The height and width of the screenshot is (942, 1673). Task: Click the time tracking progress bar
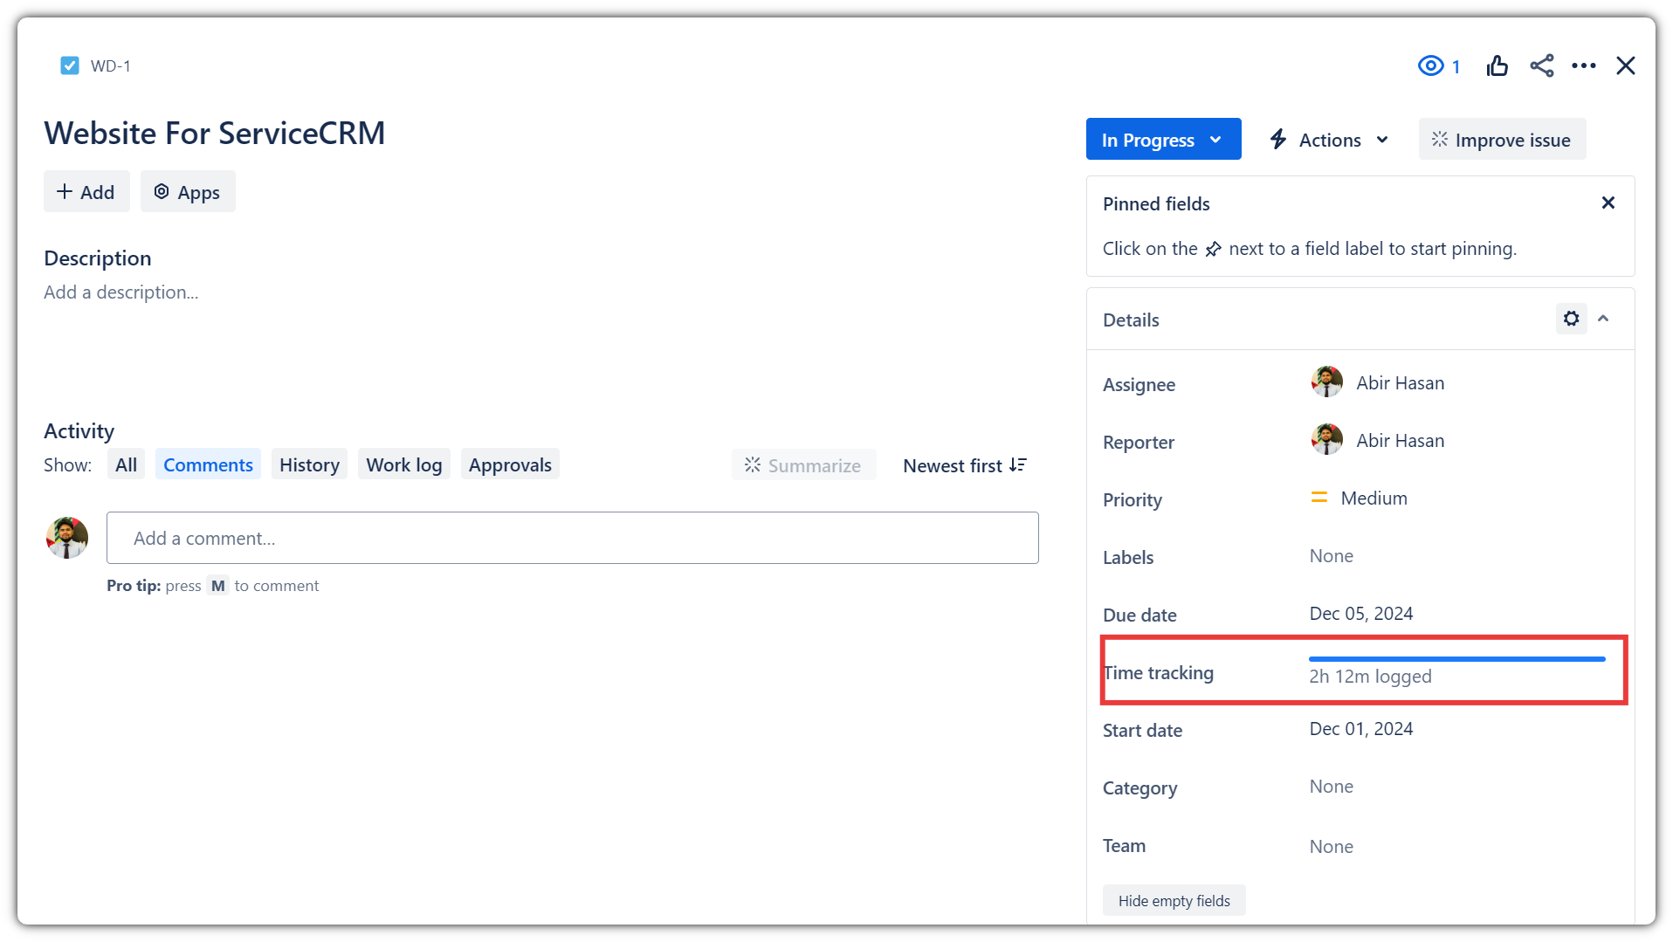[1456, 659]
